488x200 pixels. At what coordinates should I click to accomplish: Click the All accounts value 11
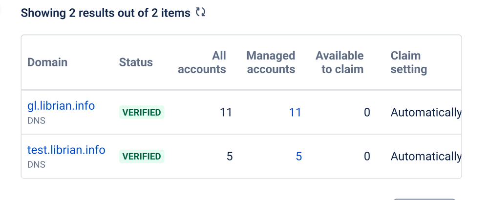tap(226, 112)
